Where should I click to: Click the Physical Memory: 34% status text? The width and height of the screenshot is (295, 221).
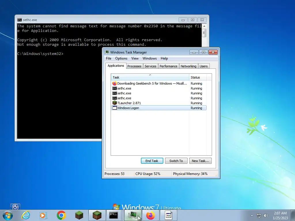(190, 174)
